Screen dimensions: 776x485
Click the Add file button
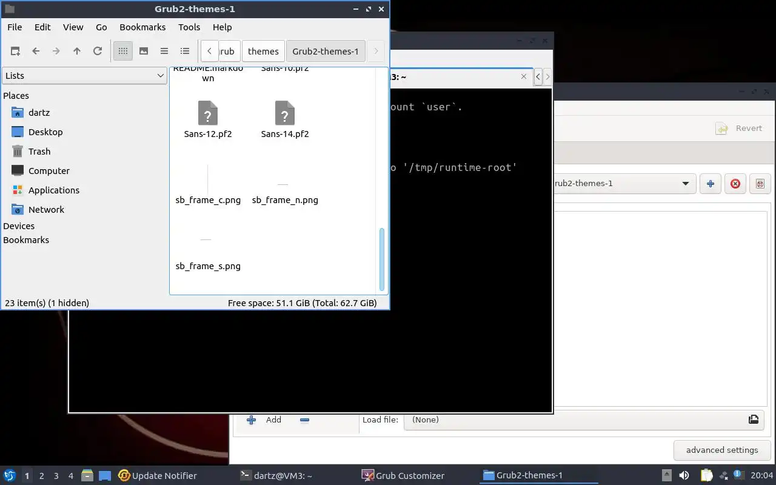pos(264,420)
